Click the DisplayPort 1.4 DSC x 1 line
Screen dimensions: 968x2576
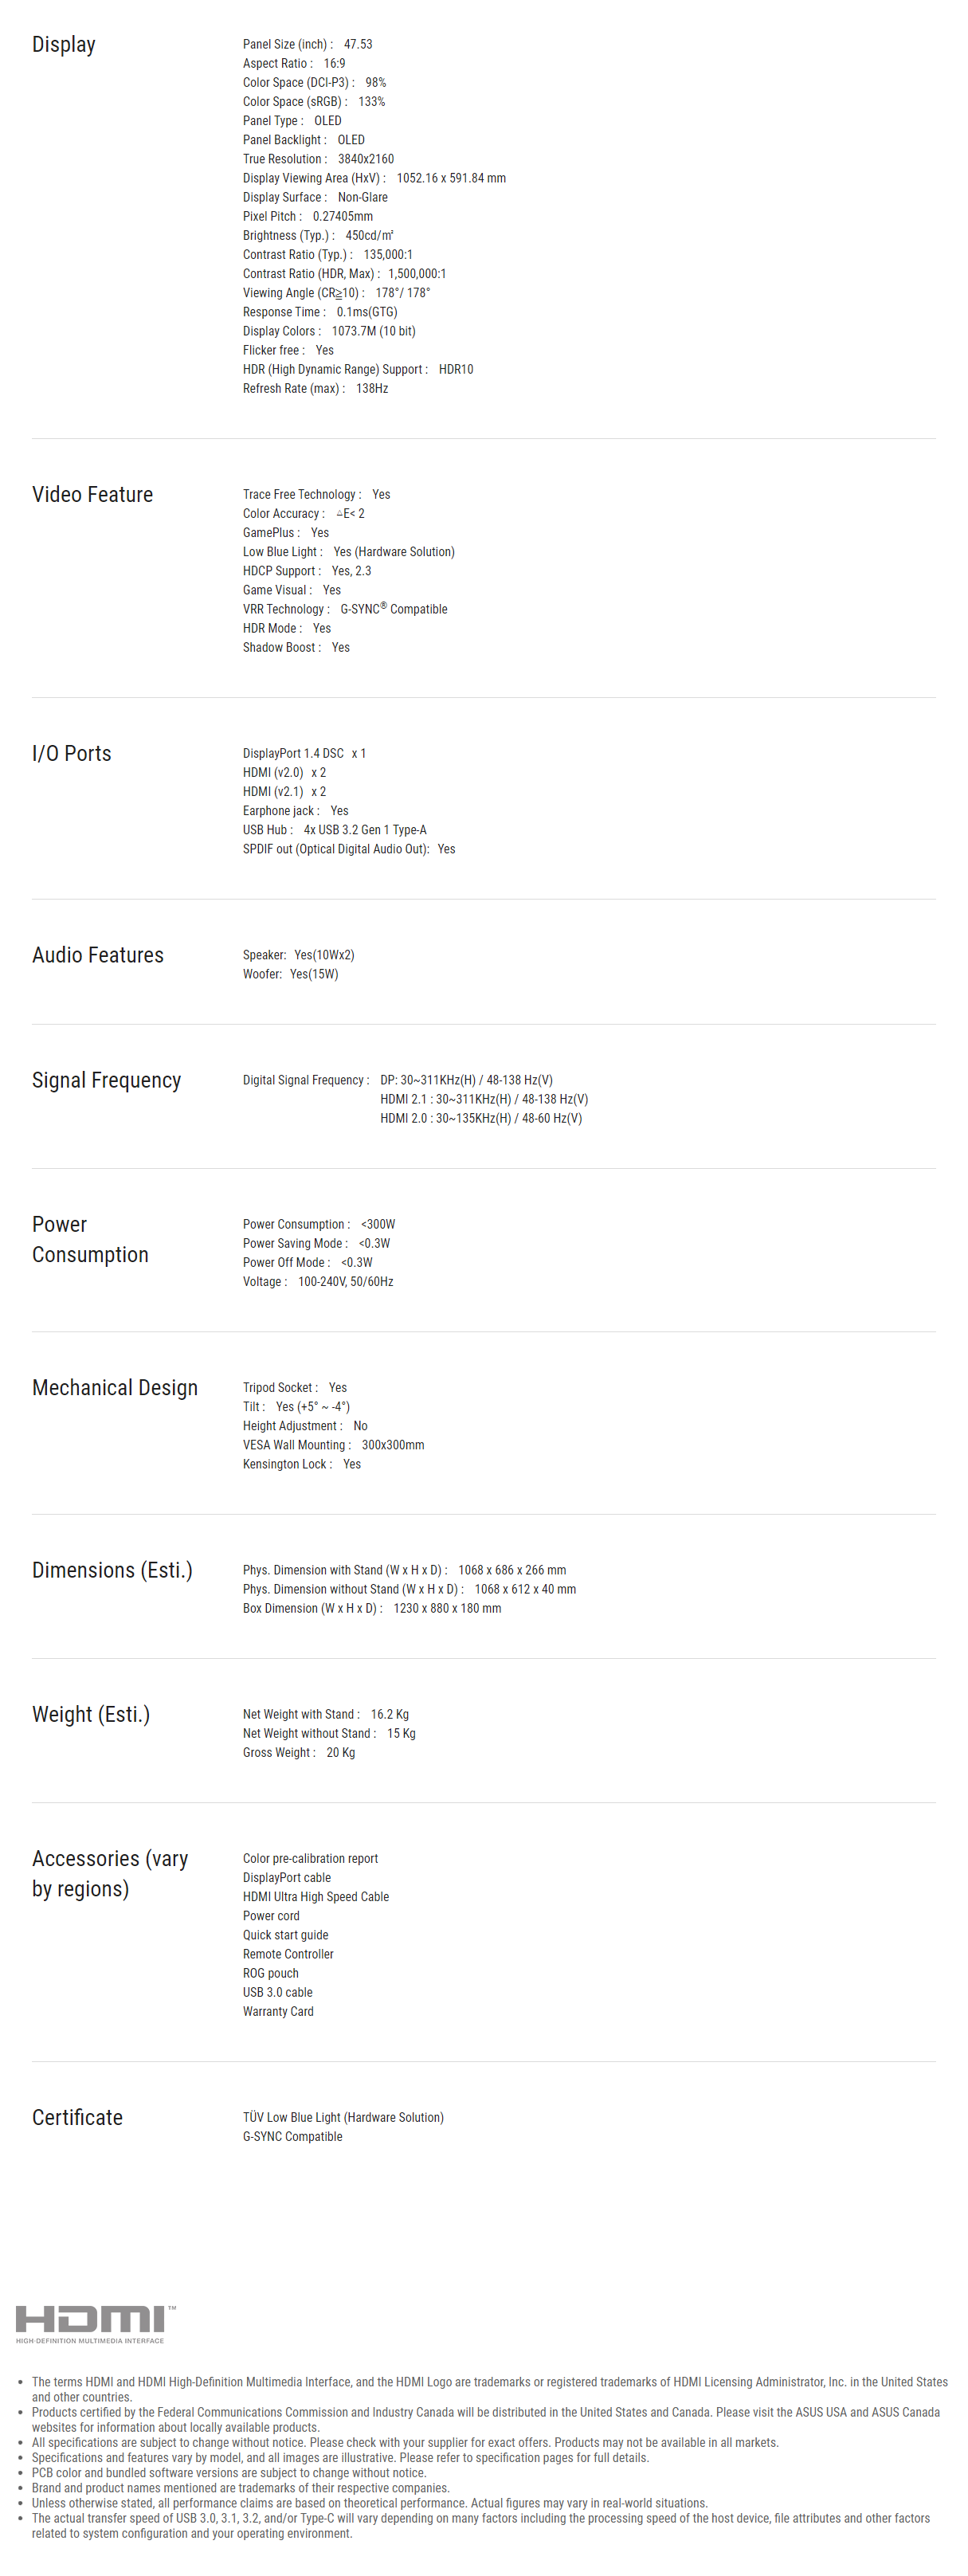tap(304, 753)
